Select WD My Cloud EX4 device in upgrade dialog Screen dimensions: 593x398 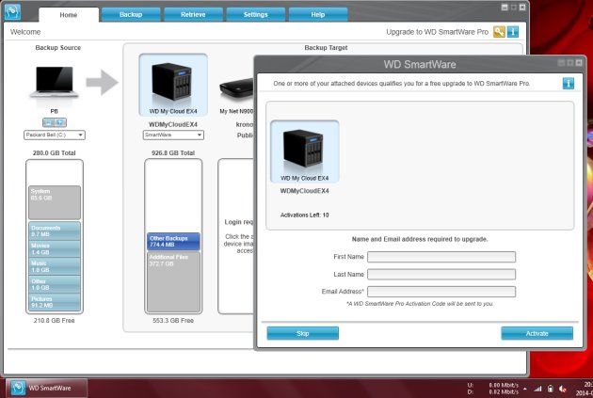pos(304,151)
